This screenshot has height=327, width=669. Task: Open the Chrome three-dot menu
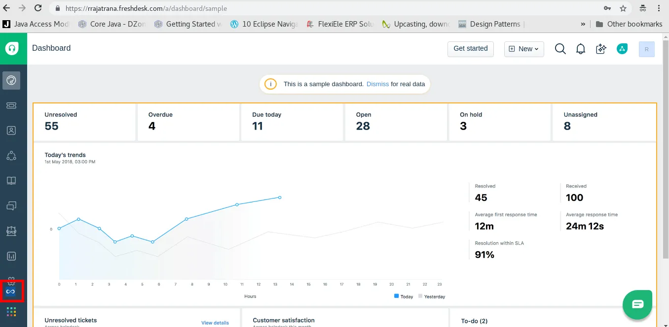click(x=659, y=8)
